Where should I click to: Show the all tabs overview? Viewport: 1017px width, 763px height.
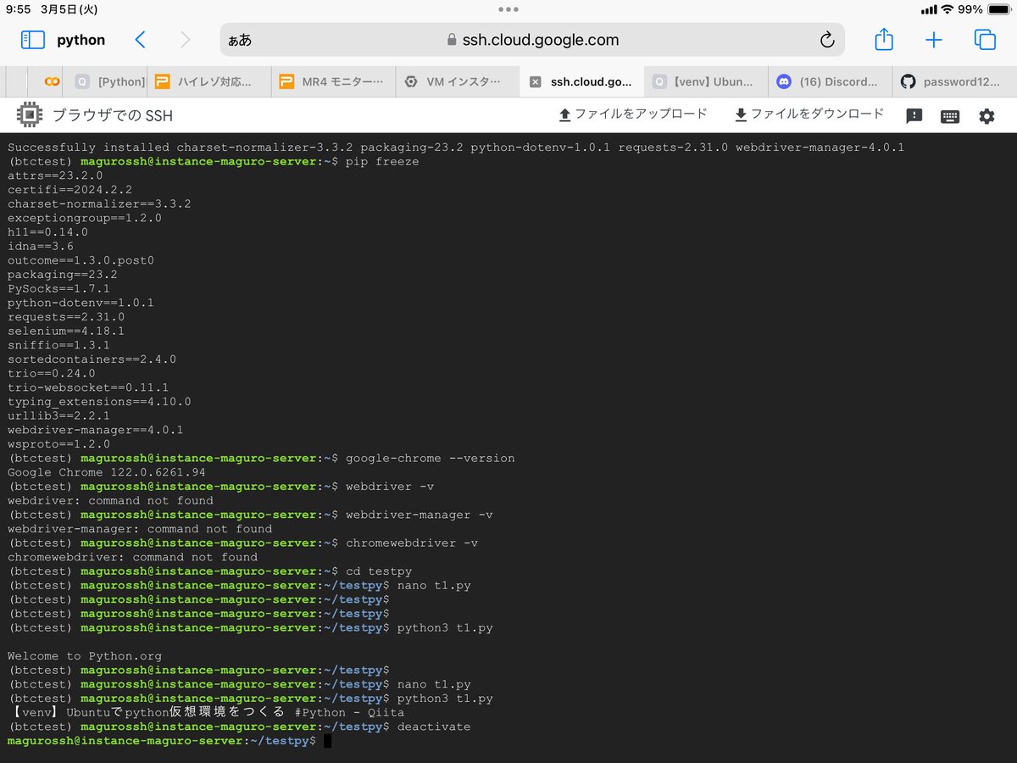(x=985, y=40)
